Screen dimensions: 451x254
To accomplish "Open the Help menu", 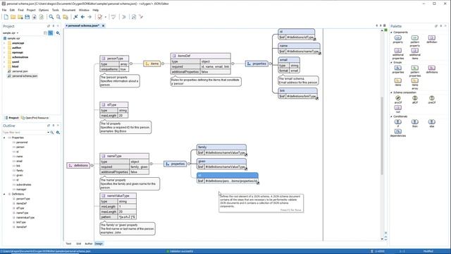I will pos(96,10).
